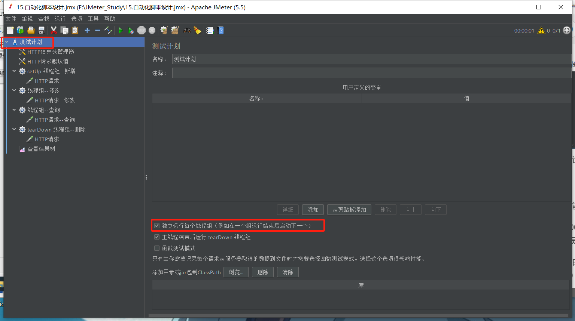The image size is (575, 321).
Task: Click the 名称 column header in variables table
Action: 257,98
